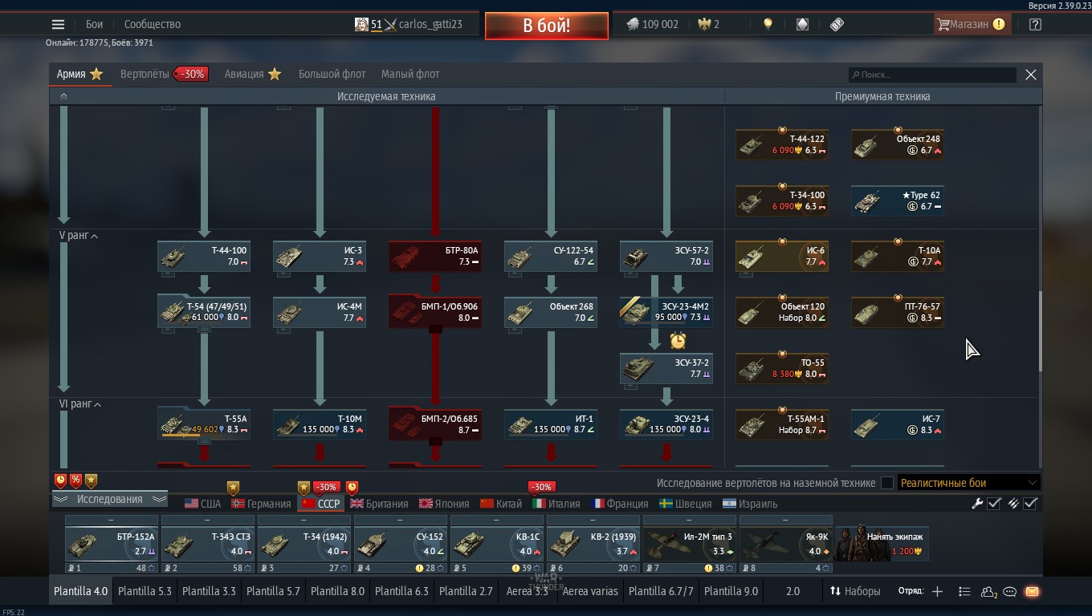This screenshot has height=616, width=1092.
Task: Open the Бои menu
Action: pos(95,24)
